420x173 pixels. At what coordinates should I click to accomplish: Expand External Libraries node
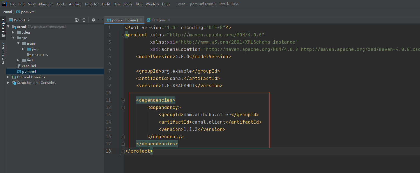[8, 77]
